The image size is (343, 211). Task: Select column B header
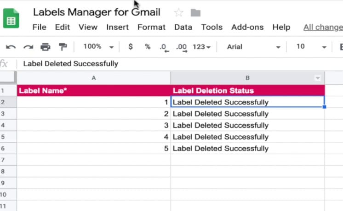(247, 78)
